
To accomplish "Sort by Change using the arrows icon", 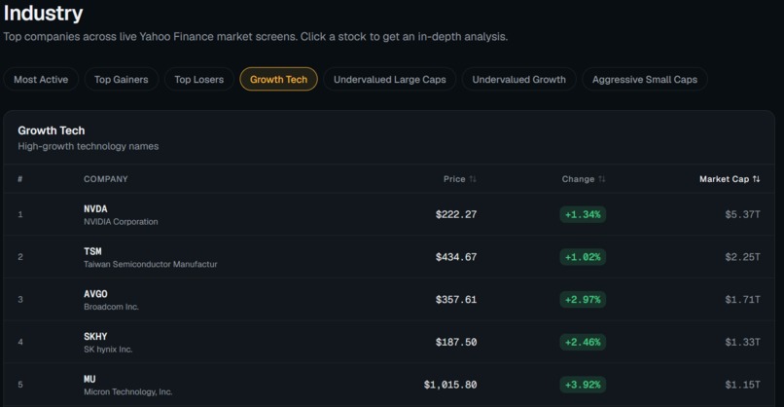I will (601, 179).
